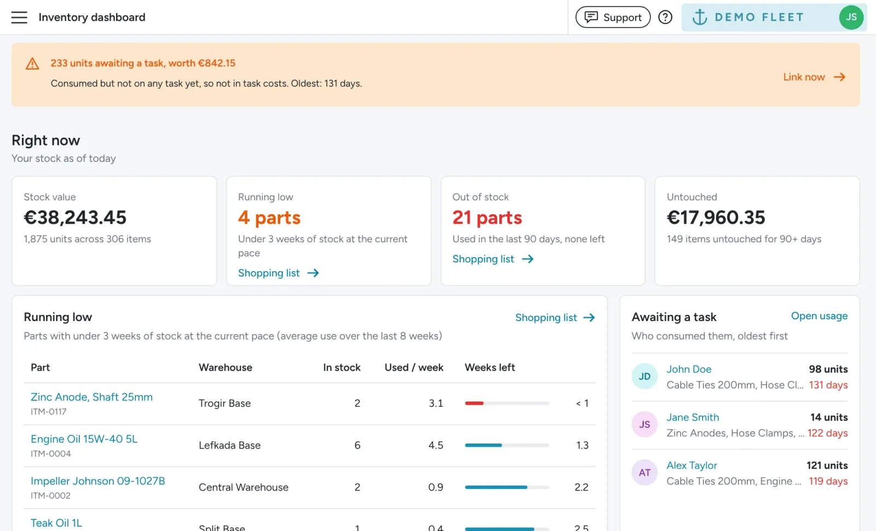The width and height of the screenshot is (876, 531).
Task: Click Lefkada Base warehouse cell
Action: (229, 446)
